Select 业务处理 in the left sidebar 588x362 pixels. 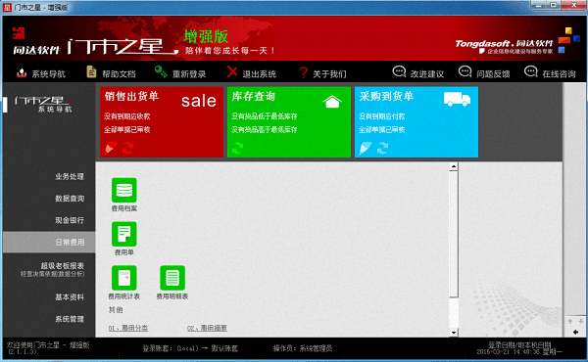[x=70, y=176]
